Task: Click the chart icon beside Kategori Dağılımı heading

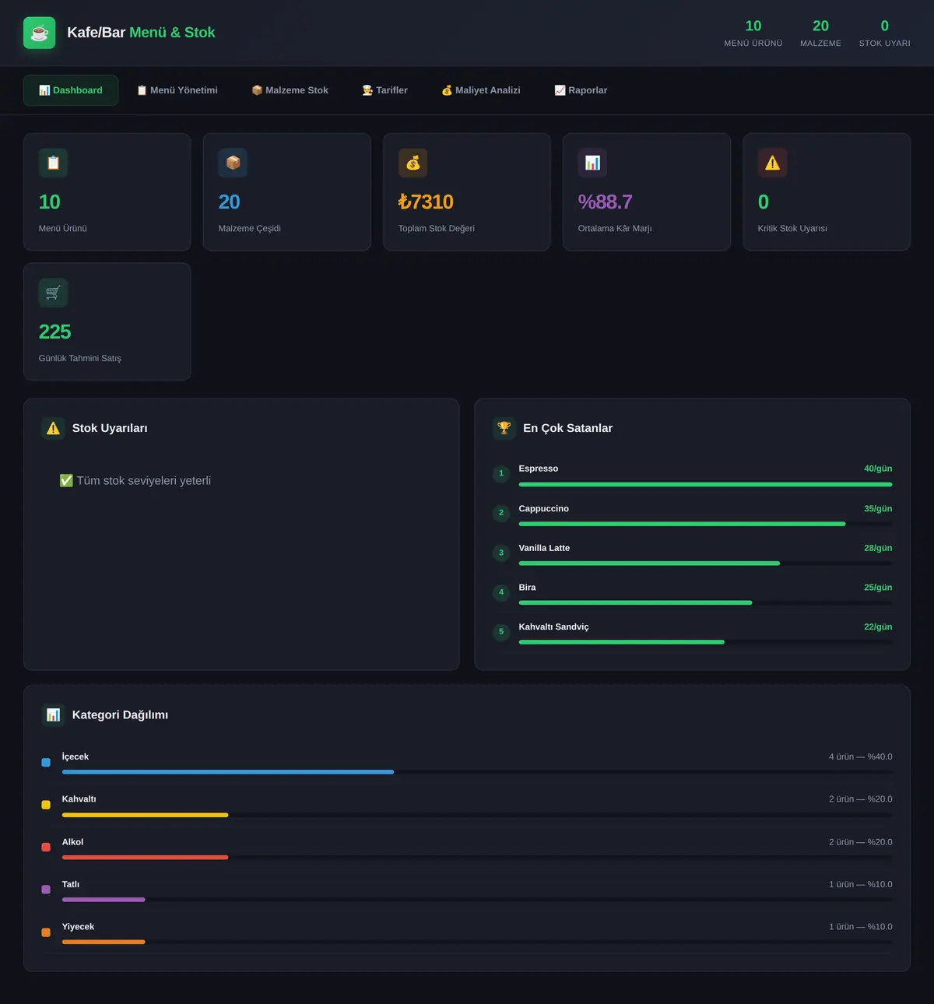Action: pyautogui.click(x=53, y=714)
